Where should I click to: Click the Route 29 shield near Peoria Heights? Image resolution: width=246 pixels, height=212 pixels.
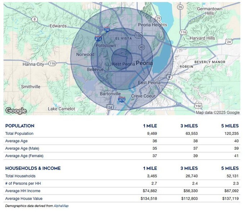click(158, 18)
